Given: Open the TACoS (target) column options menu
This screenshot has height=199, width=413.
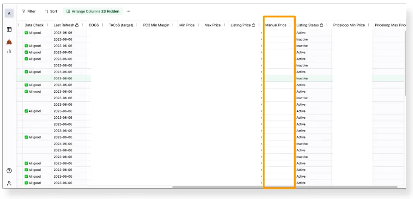Looking at the screenshot, I should [137, 25].
